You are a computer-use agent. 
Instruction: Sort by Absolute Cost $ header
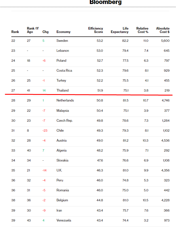[163, 30]
